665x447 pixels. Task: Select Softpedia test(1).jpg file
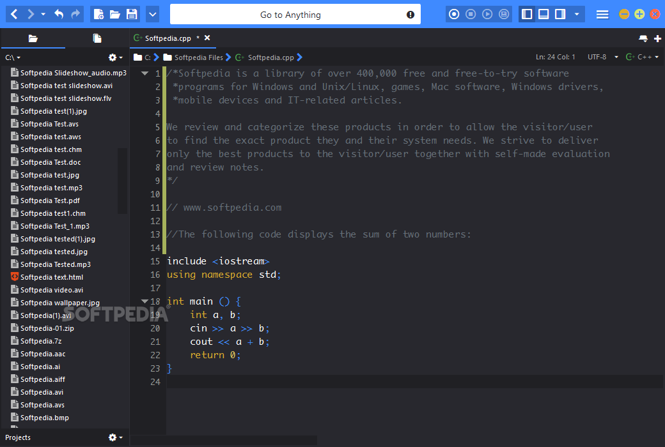click(x=49, y=111)
